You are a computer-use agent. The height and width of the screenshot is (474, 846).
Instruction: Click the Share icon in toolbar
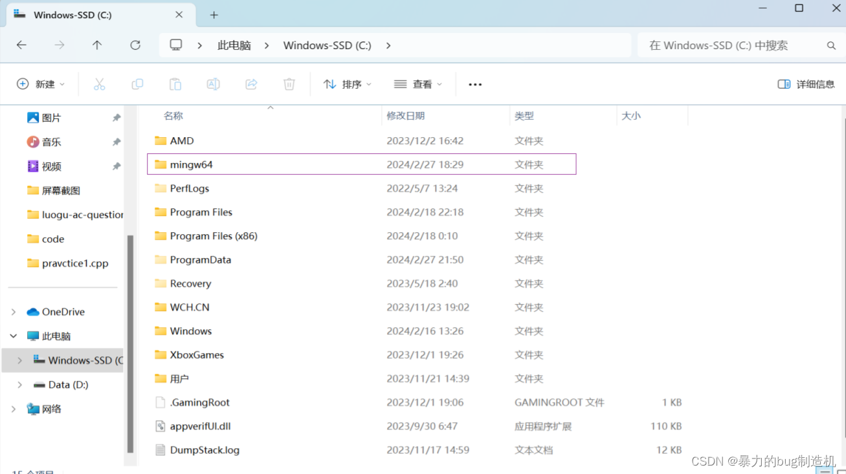251,84
